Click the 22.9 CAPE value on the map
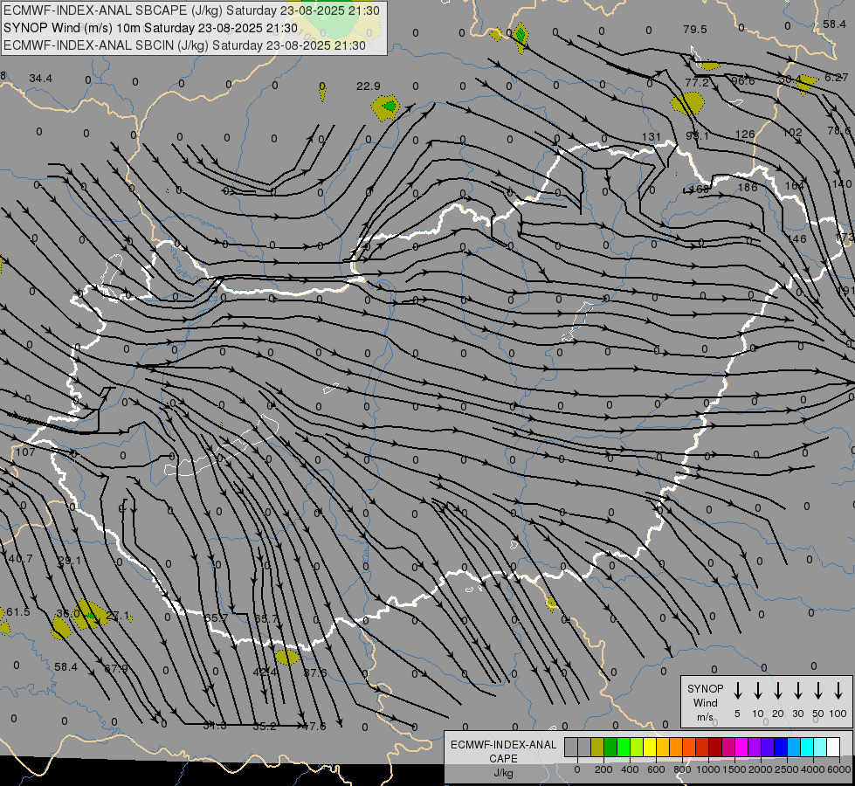This screenshot has height=786, width=855. (368, 86)
